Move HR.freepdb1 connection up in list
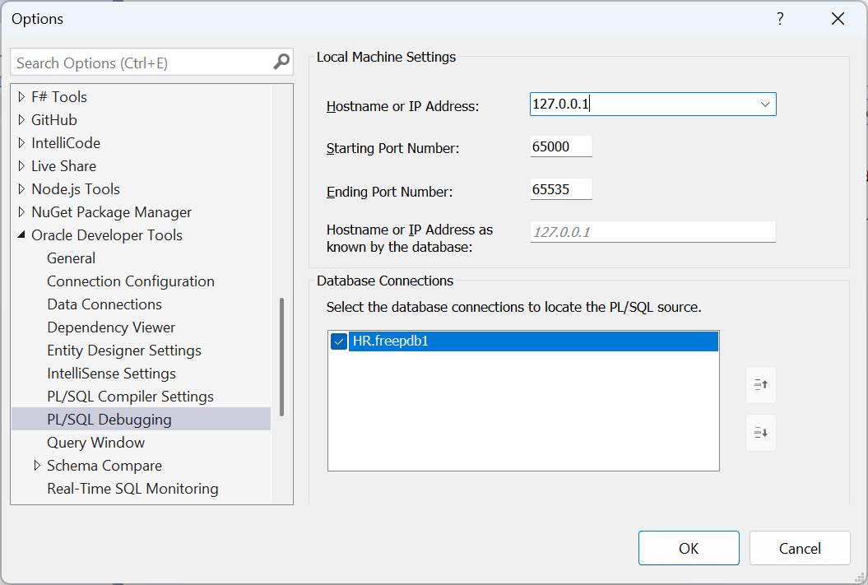Screen dimensions: 868x585 click(x=760, y=385)
